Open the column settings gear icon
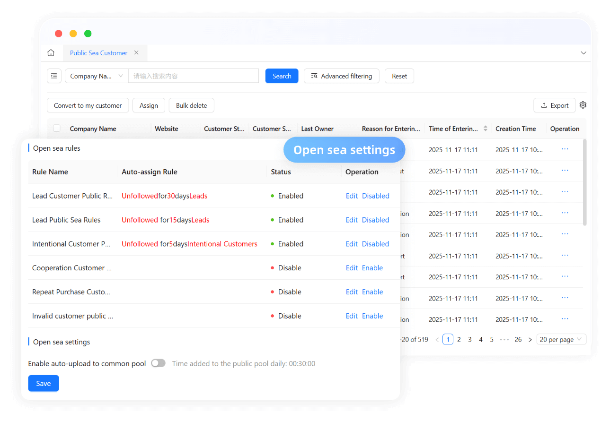This screenshot has height=421, width=610. point(583,105)
